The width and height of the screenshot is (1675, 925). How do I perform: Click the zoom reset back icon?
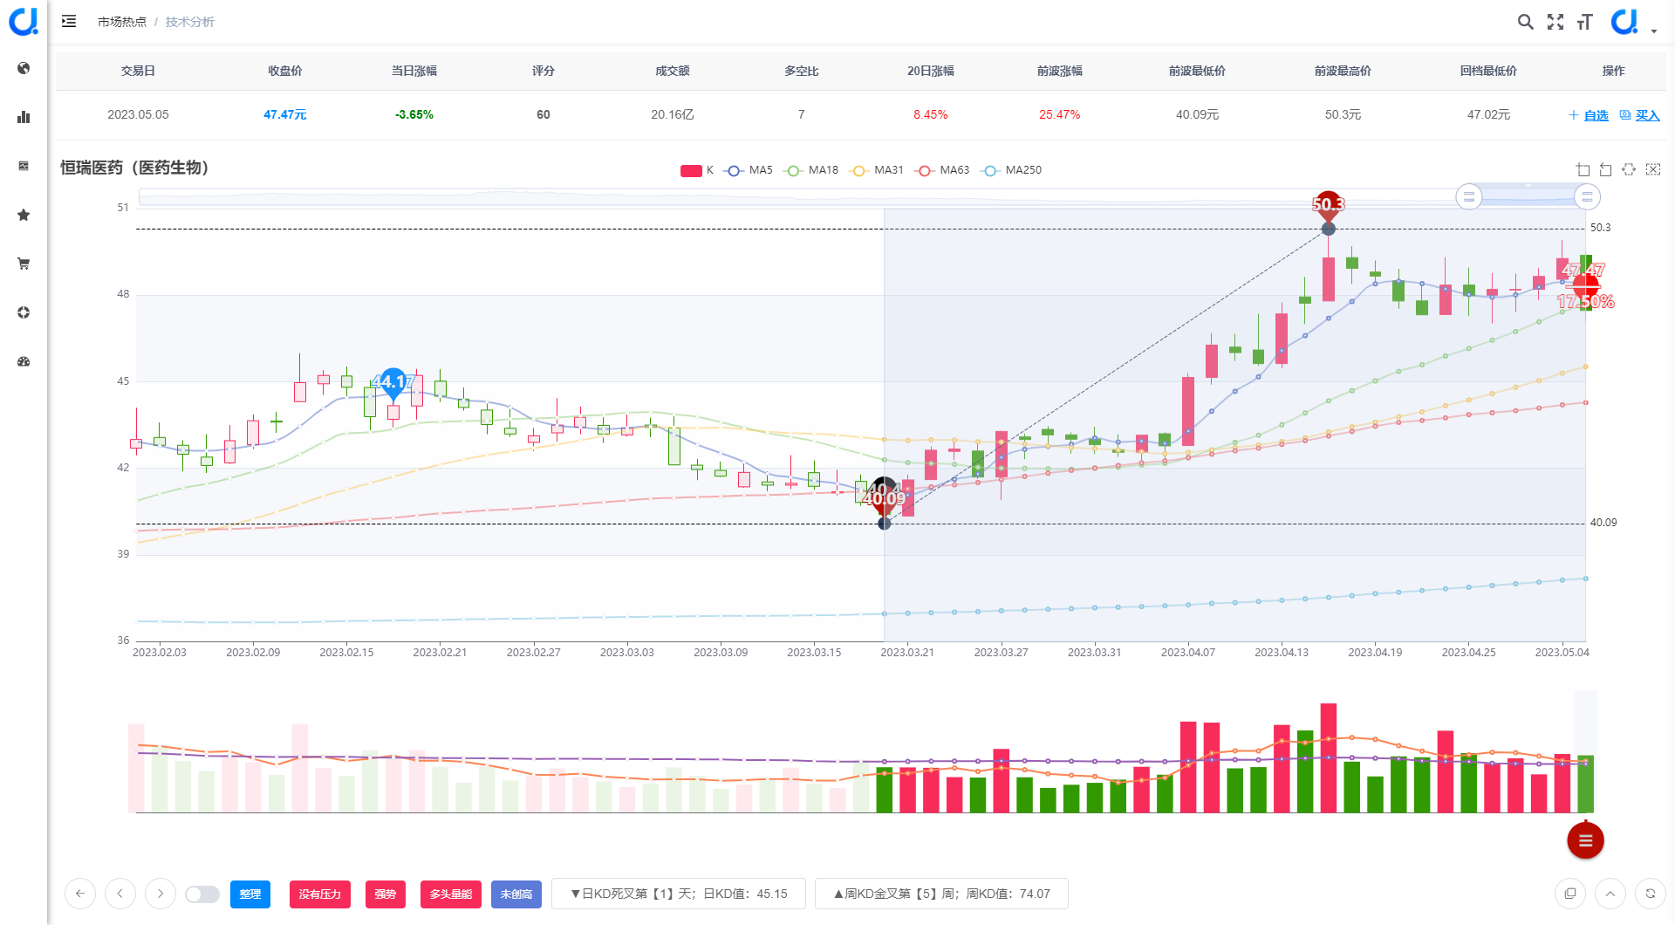coord(1606,170)
